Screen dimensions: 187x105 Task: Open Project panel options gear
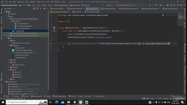pyautogui.click(x=44, y=8)
